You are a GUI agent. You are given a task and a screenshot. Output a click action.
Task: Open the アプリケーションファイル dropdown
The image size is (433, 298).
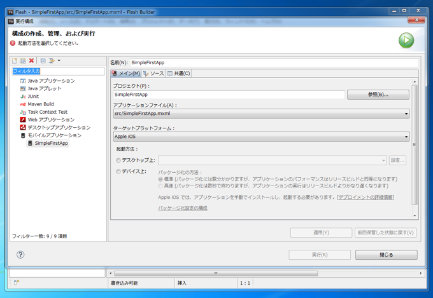click(x=261, y=114)
